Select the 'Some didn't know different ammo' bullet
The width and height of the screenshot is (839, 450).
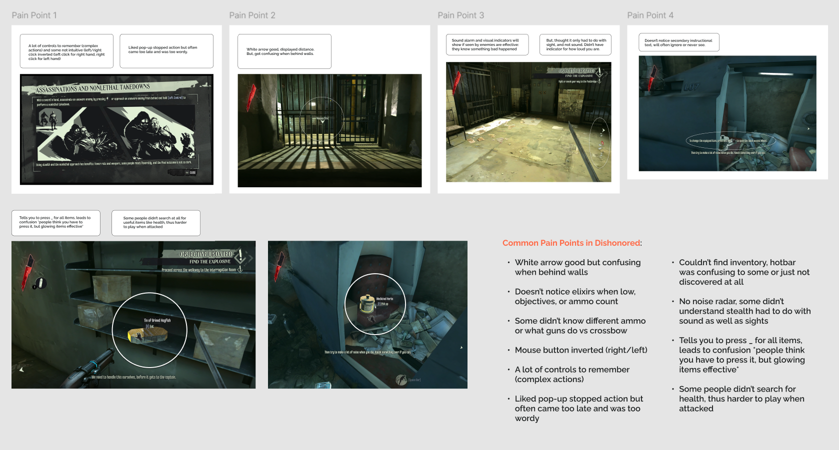click(x=580, y=326)
